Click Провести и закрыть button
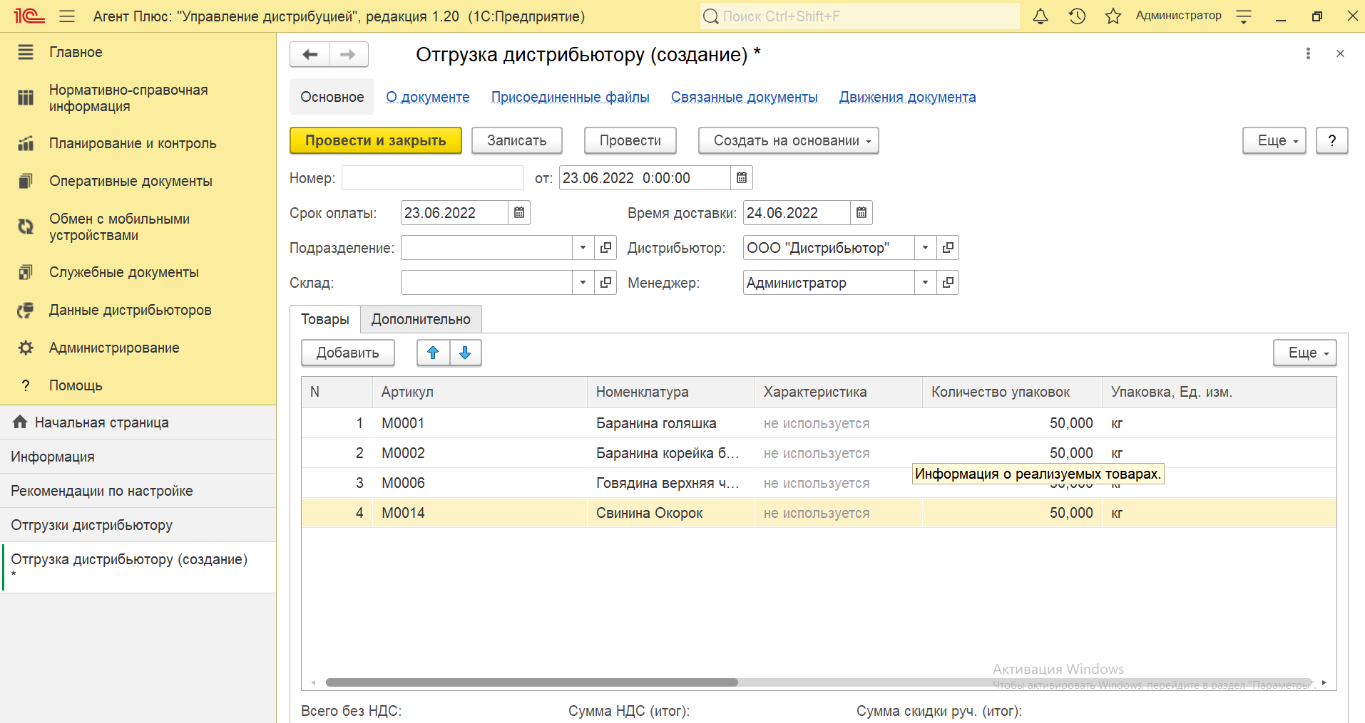 tap(376, 140)
